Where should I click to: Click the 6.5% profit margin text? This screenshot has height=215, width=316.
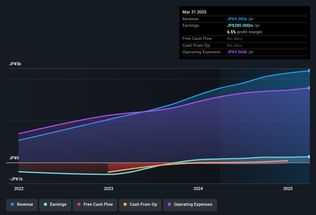(244, 32)
